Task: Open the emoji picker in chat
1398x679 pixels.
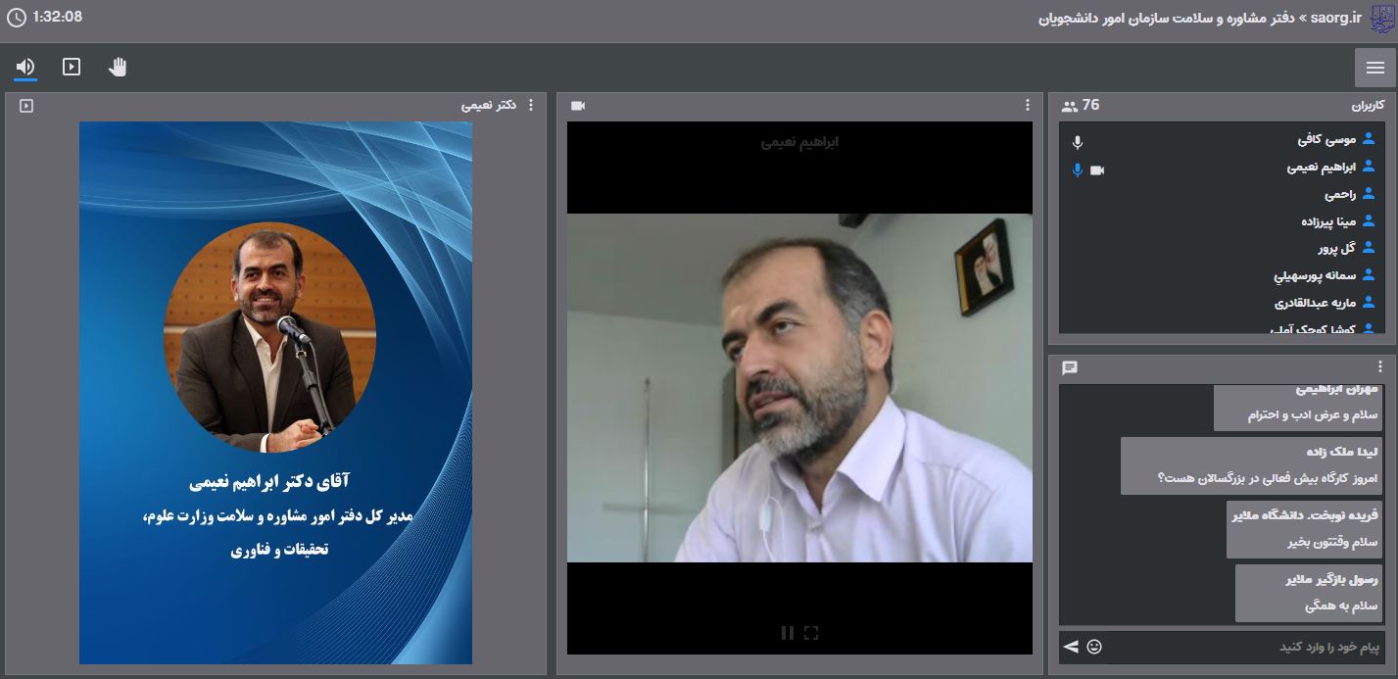Action: pos(1094,647)
